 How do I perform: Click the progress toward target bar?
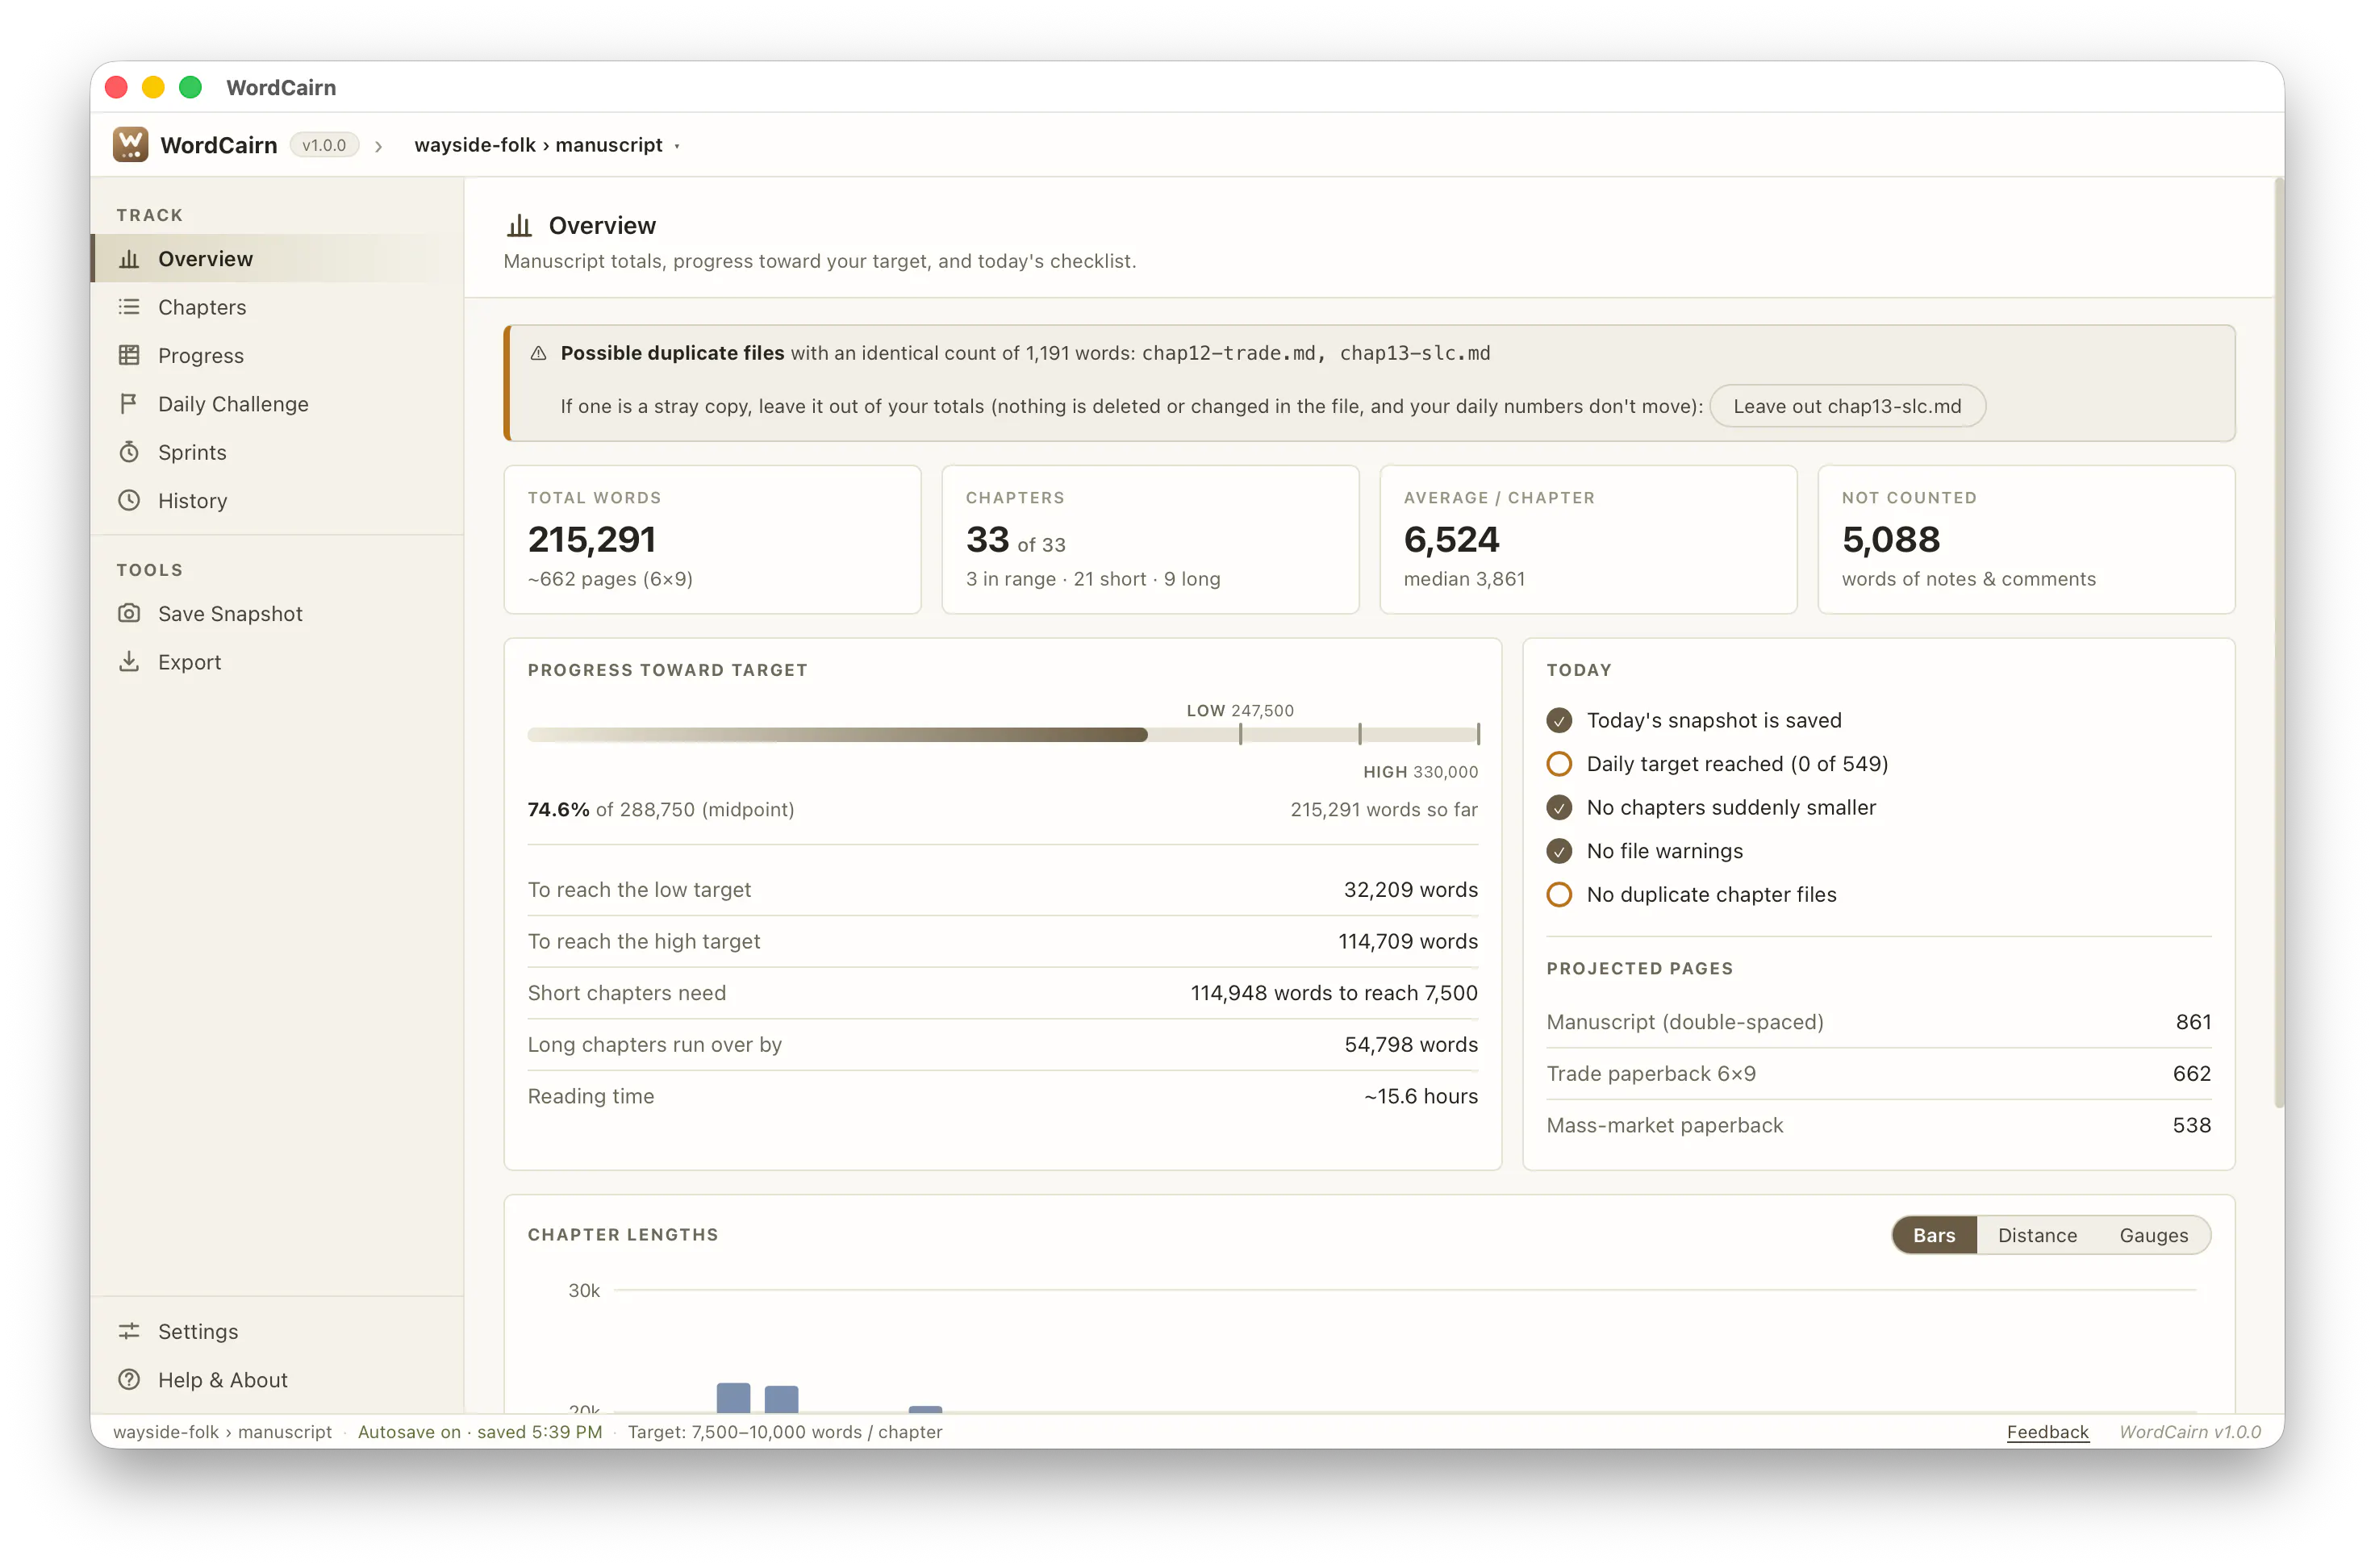pyautogui.click(x=1002, y=735)
